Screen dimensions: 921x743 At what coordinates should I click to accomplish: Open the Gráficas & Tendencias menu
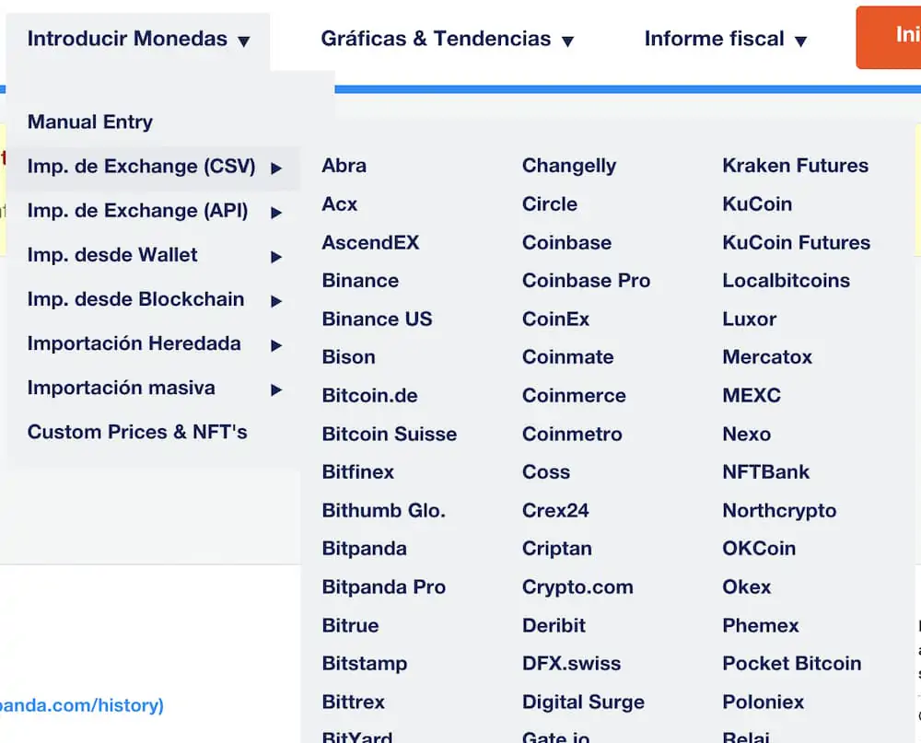click(x=447, y=39)
